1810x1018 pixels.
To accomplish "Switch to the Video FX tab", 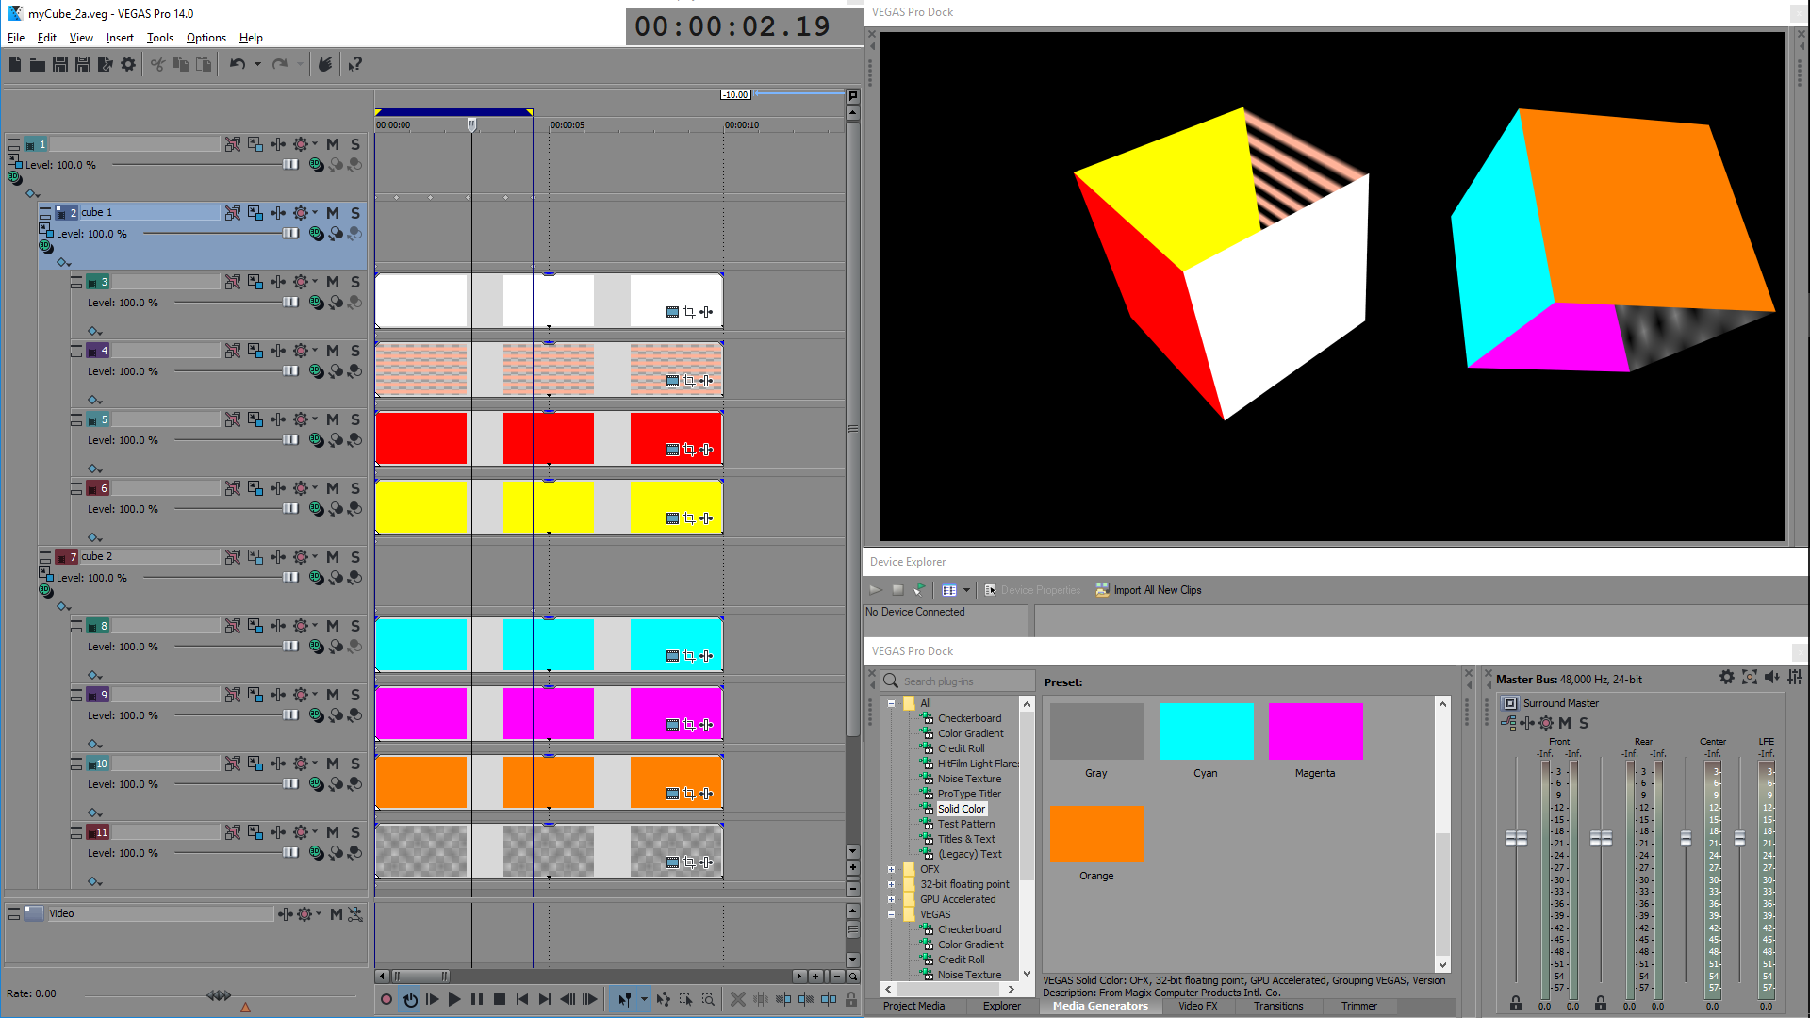I will click(1197, 1006).
